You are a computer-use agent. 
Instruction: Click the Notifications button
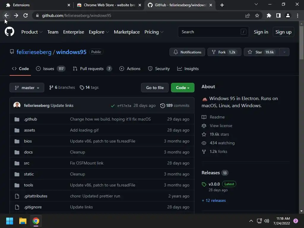tap(187, 52)
